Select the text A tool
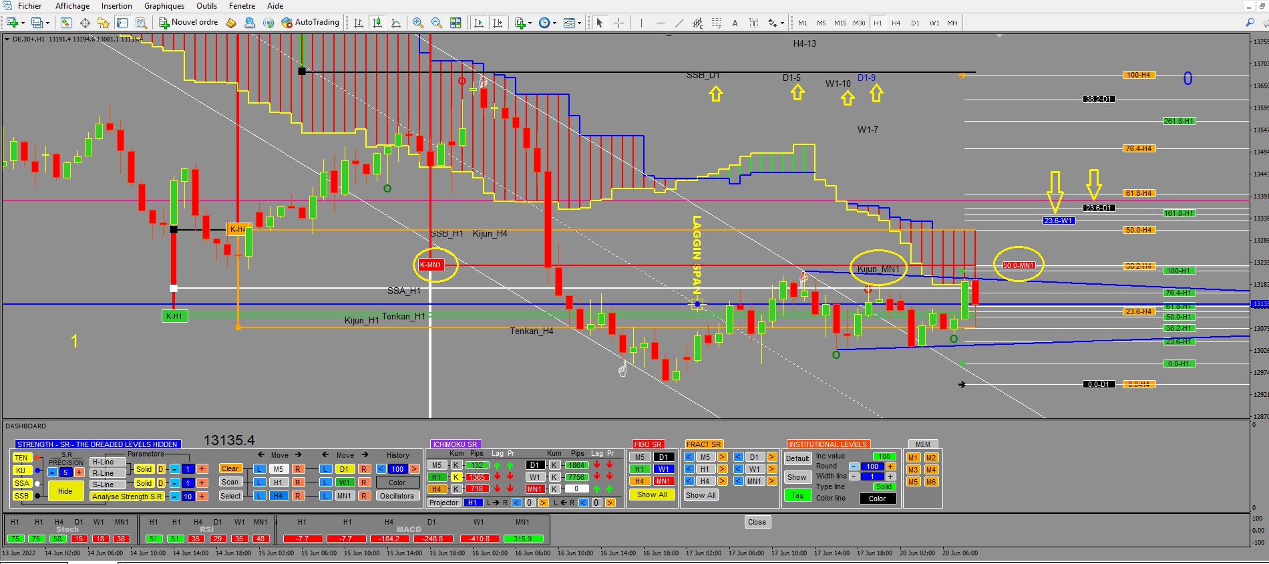Viewport: 1269px width, 564px height. [x=735, y=23]
